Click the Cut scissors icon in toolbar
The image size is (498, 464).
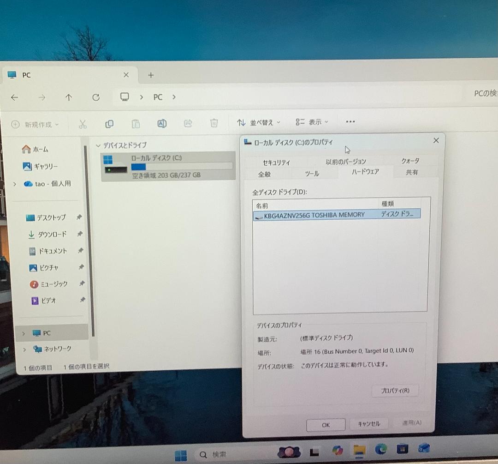(83, 124)
